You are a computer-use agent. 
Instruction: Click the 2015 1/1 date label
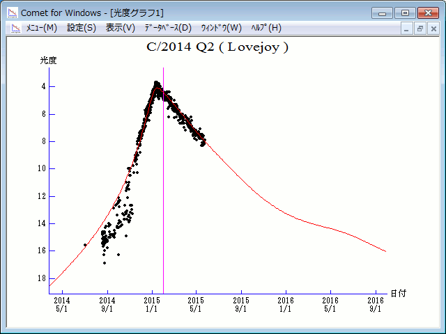click(x=152, y=305)
